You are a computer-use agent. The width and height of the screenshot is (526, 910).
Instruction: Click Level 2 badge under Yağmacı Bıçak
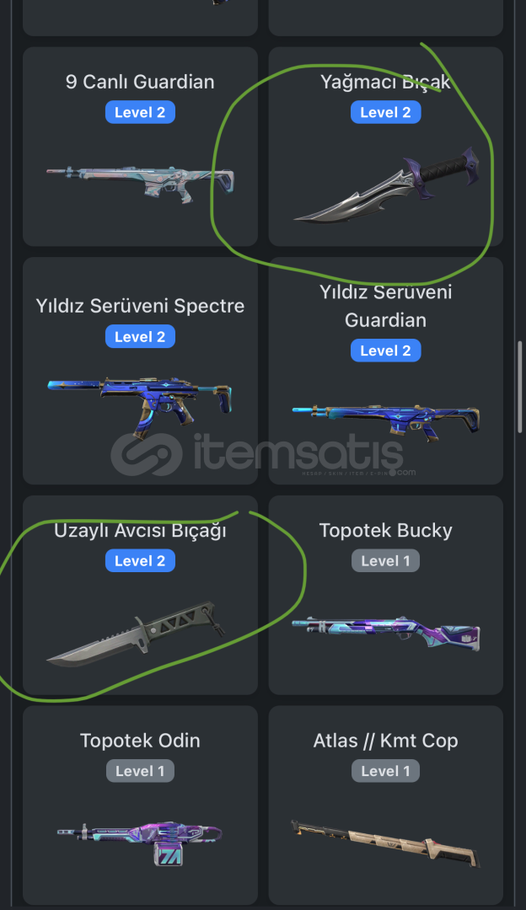click(x=385, y=112)
